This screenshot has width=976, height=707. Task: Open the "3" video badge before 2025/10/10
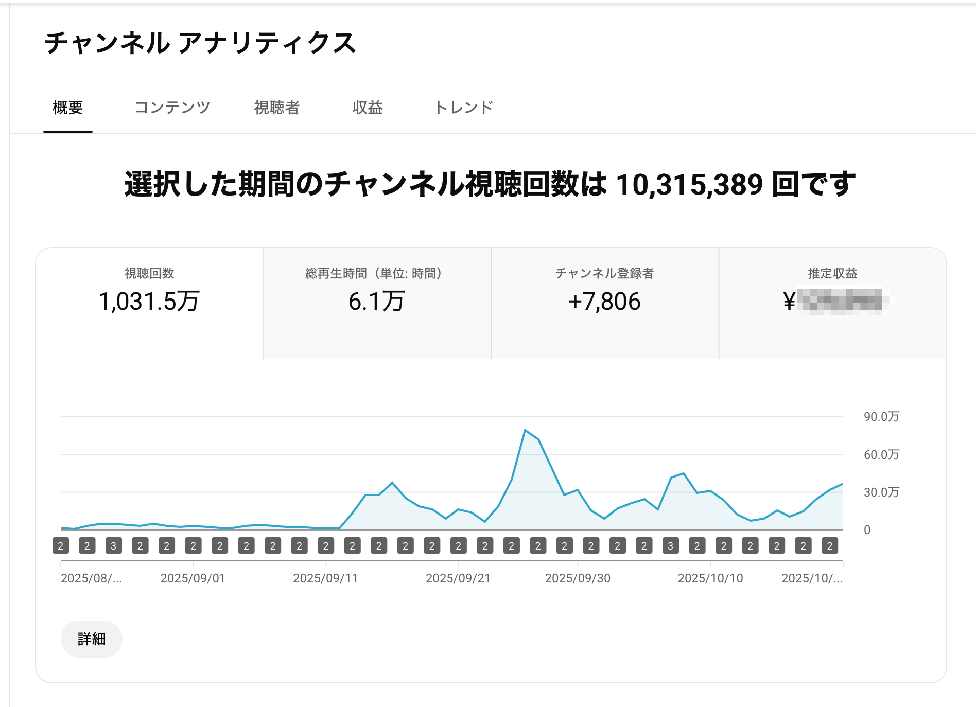(x=670, y=546)
